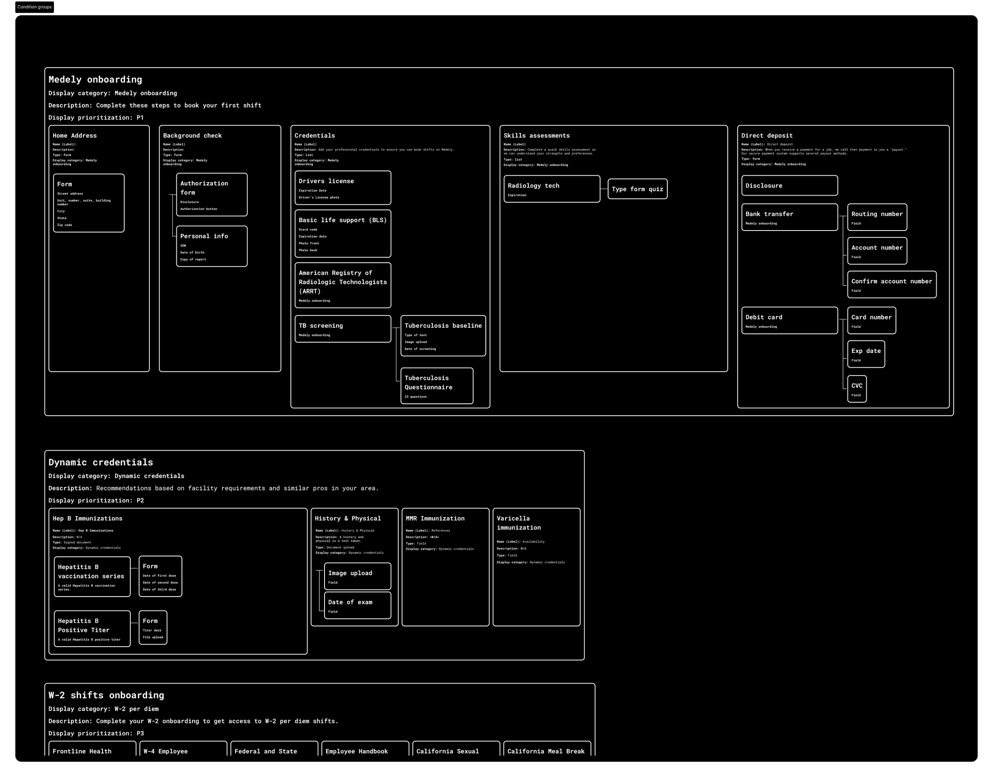Select the Account number field box
Viewport: 993px width, 777px height.
[877, 251]
